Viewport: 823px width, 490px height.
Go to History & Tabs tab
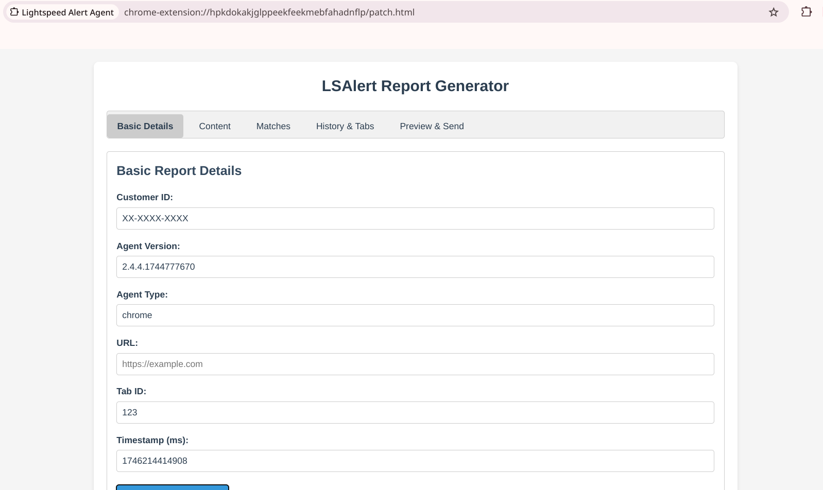pos(345,126)
